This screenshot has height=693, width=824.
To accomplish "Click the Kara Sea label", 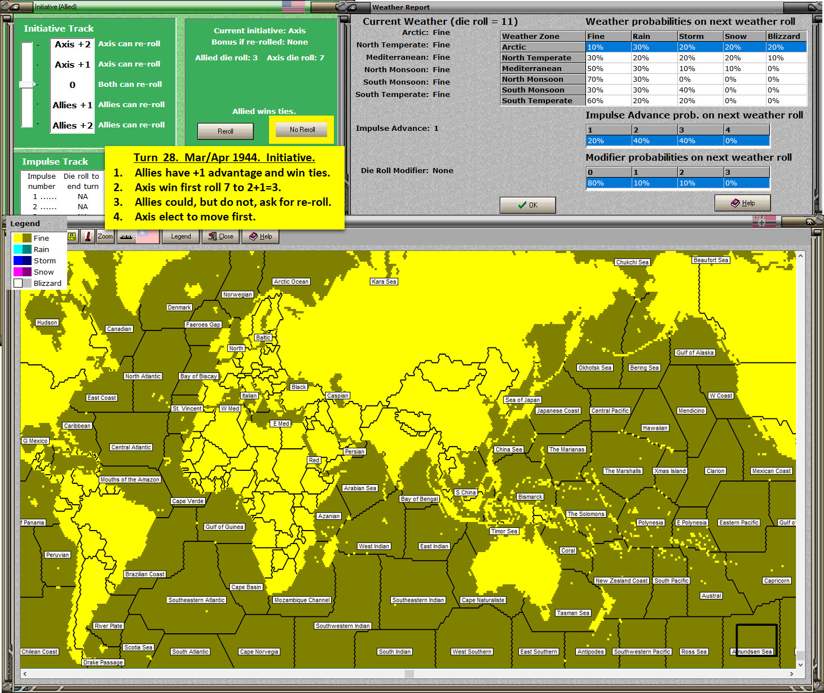I will pyautogui.click(x=384, y=281).
